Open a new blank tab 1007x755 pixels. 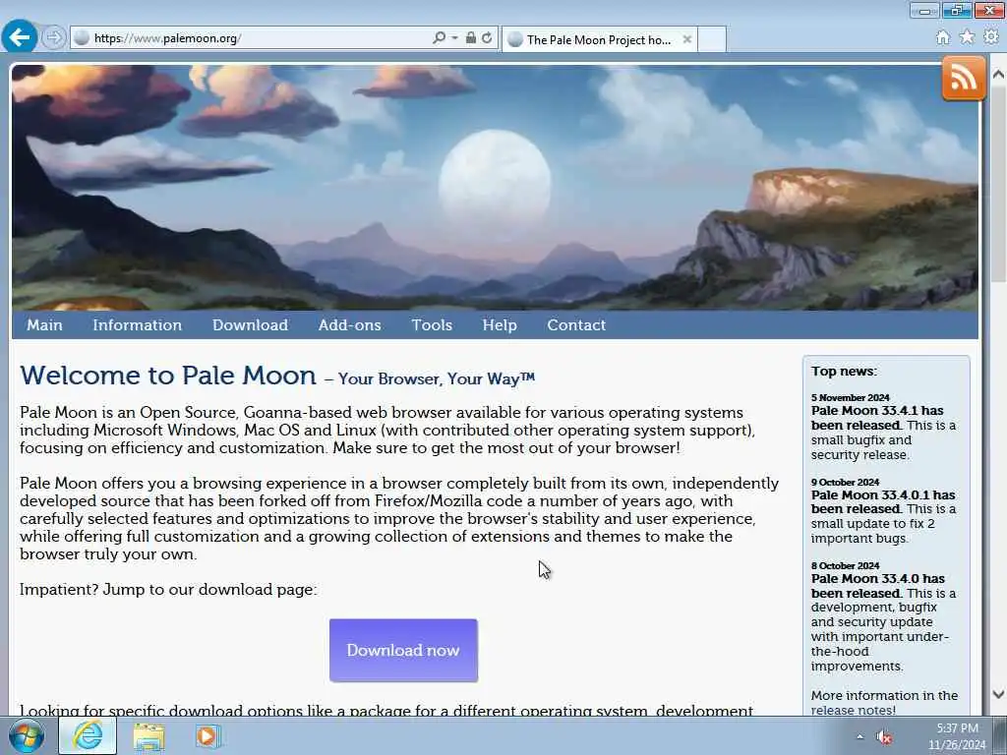[712, 39]
